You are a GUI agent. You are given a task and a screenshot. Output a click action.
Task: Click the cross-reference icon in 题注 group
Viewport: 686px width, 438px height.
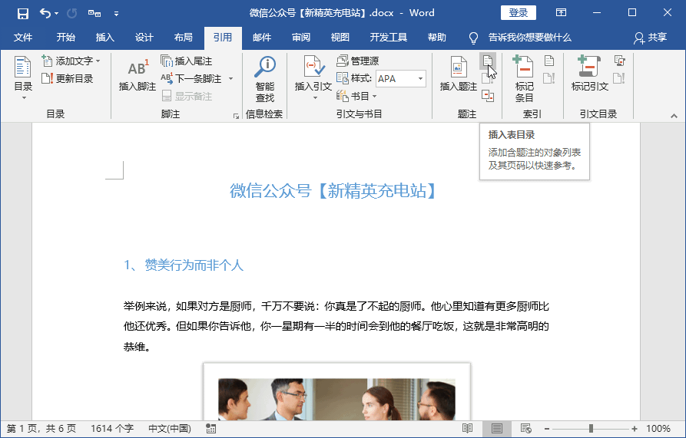[x=488, y=96]
